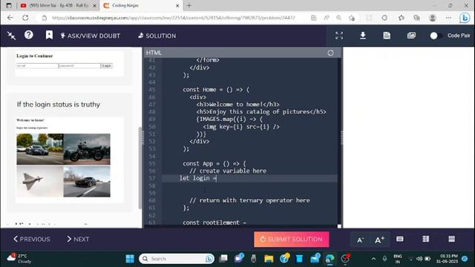Viewport: 475px width, 267px height.
Task: Increase editor font size with A+
Action: (x=379, y=240)
